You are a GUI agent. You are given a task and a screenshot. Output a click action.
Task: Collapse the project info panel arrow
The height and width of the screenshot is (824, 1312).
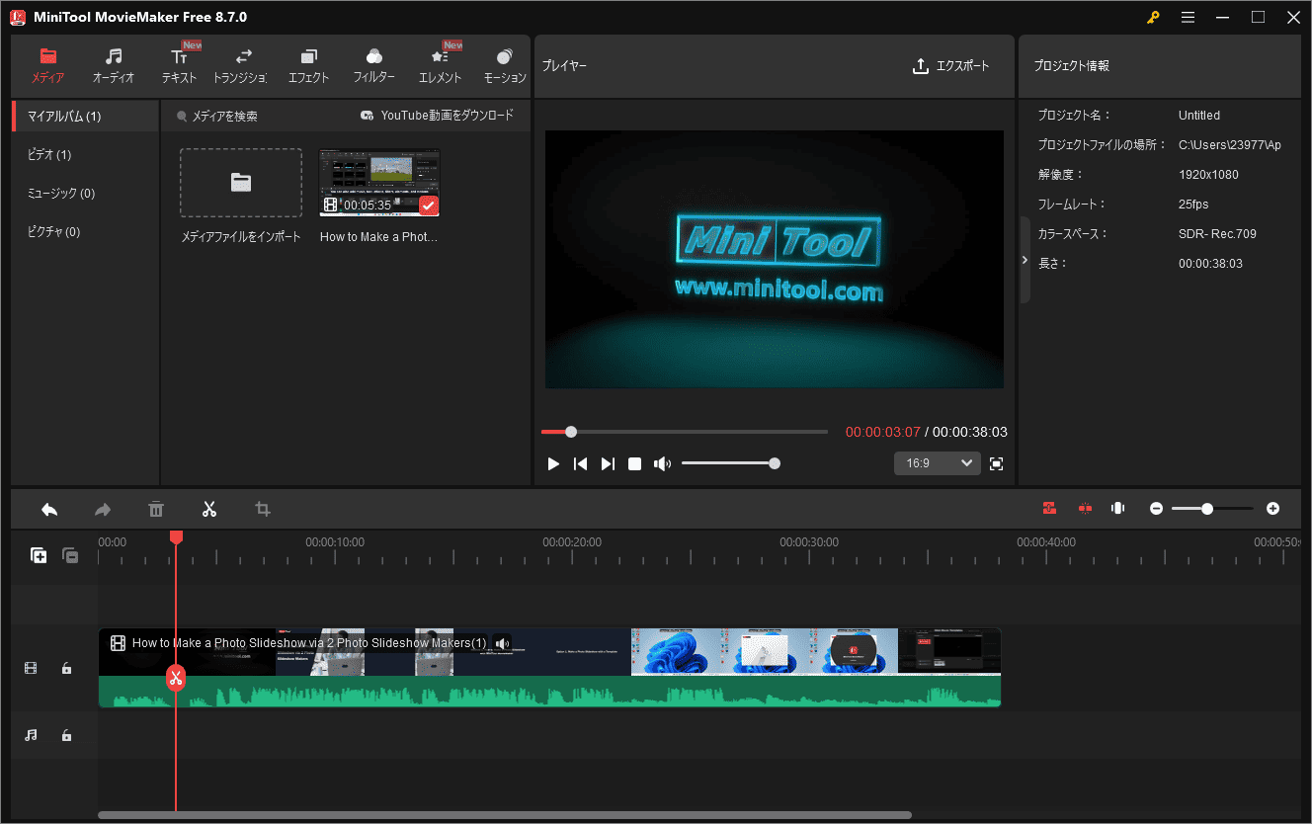[1025, 260]
